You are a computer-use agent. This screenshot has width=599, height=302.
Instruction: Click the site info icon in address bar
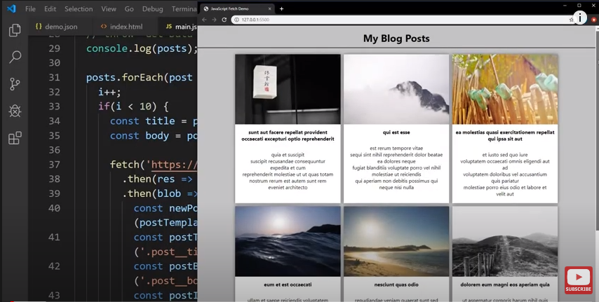click(236, 20)
